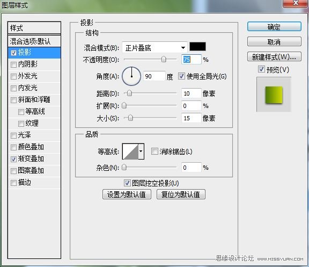Screen dimensions: 309x267
Task: Enable the 颜色叠加 checkbox
Action: coord(13,147)
